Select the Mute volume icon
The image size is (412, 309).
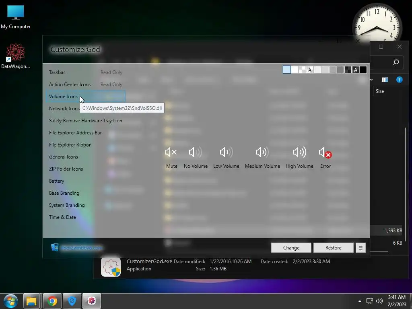point(171,152)
